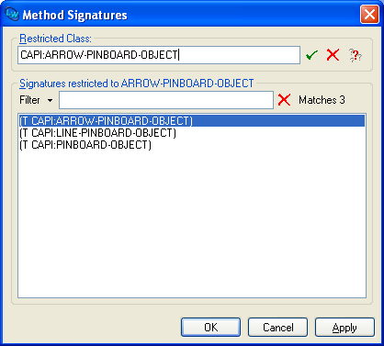
Task: Click the OK button
Action: tap(210, 328)
